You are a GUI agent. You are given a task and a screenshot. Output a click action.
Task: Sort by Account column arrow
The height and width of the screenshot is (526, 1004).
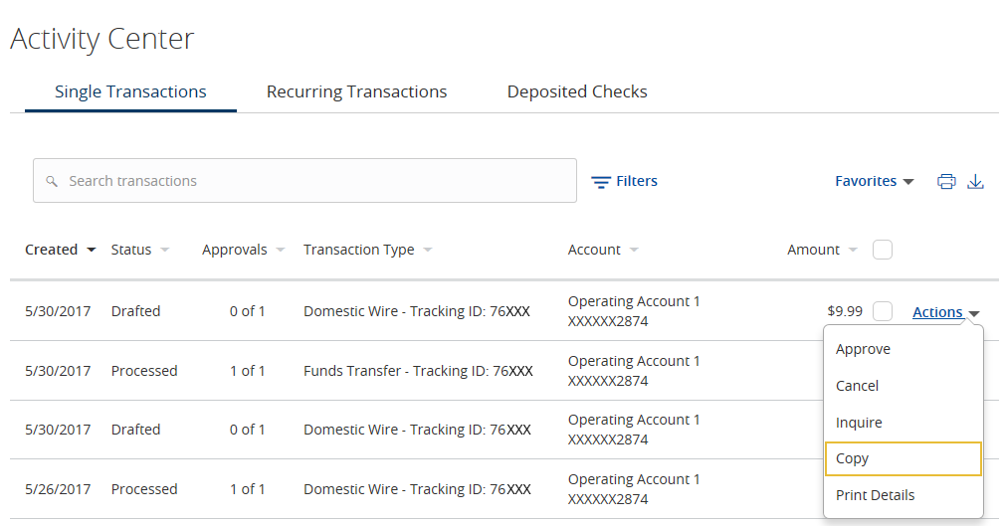(x=634, y=250)
